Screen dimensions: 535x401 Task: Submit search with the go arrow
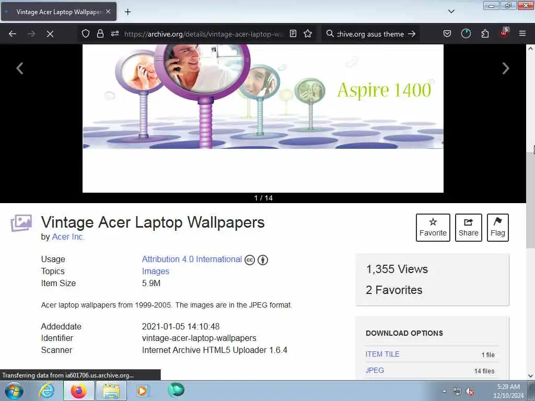[412, 34]
